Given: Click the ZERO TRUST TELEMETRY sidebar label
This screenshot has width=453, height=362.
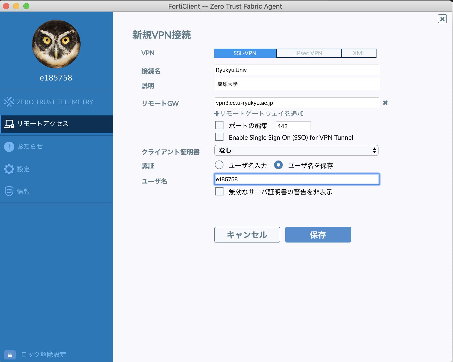Looking at the screenshot, I should (x=55, y=102).
